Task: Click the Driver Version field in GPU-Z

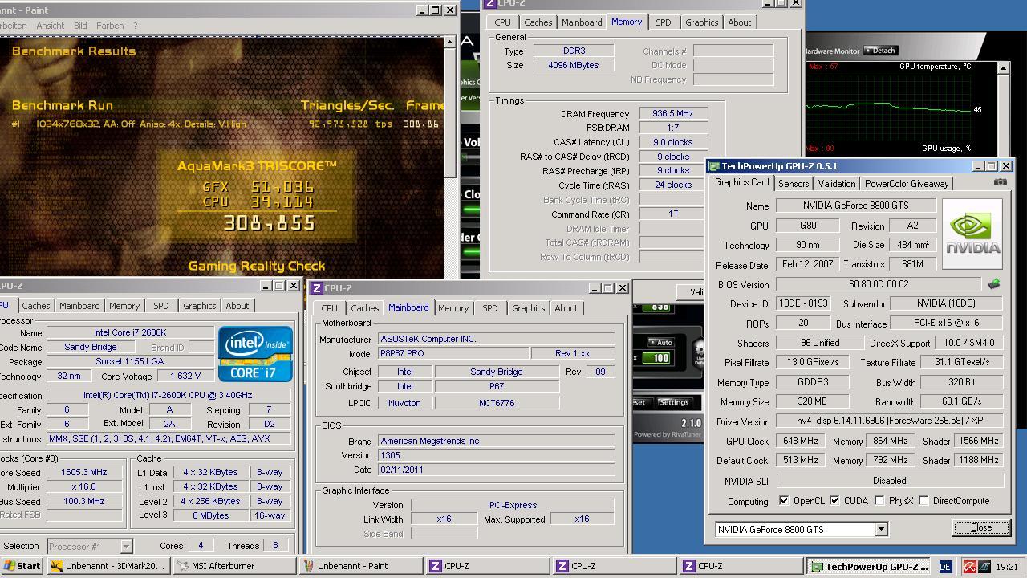Action: pyautogui.click(x=890, y=421)
